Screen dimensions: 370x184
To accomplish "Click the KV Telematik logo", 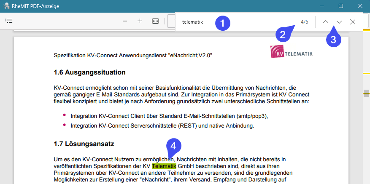I will 292,52.
